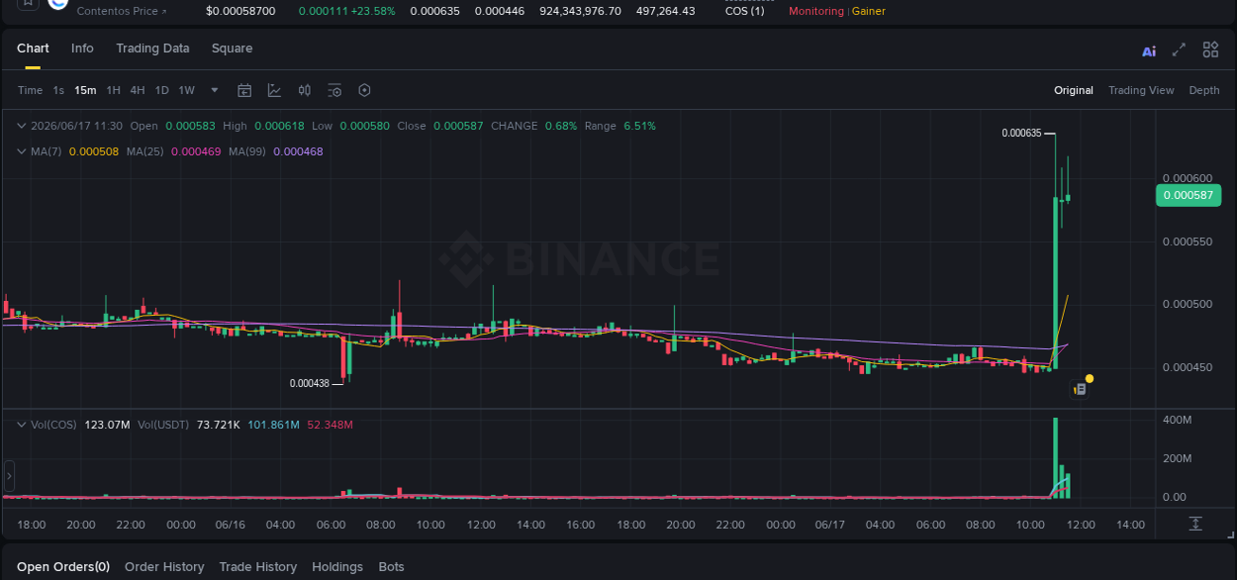Open the Square tab

[232, 48]
